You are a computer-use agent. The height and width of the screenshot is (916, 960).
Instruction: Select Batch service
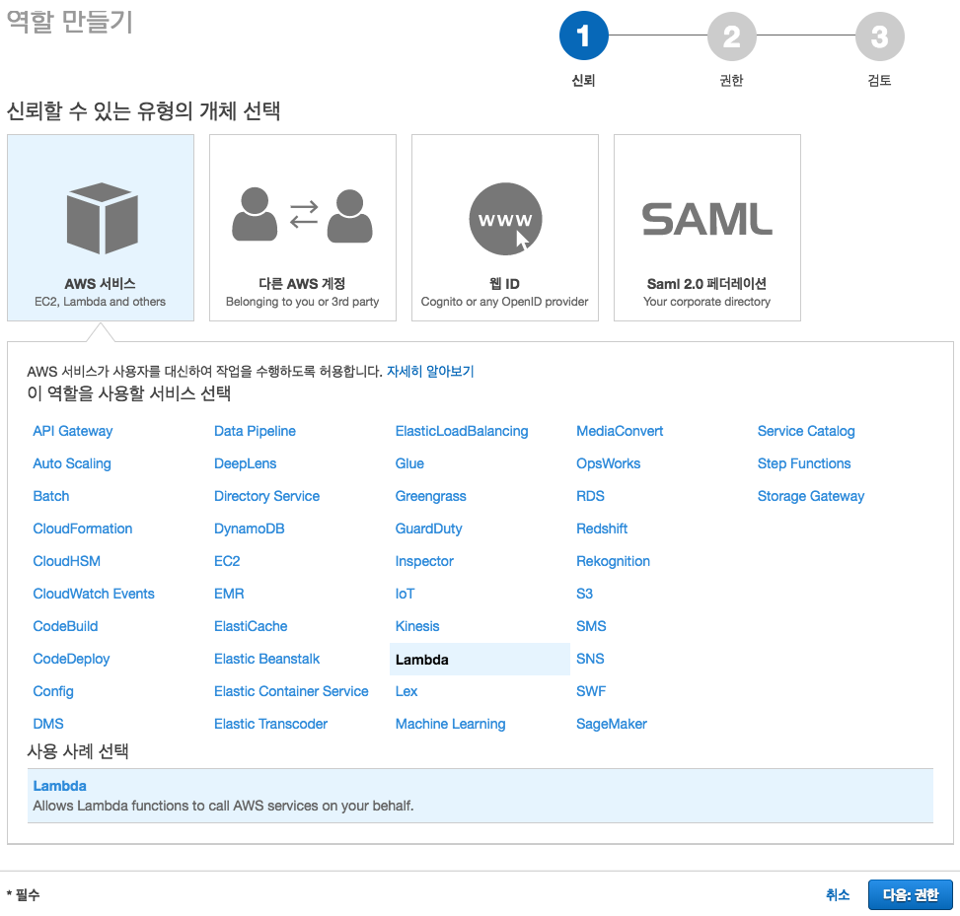click(51, 496)
